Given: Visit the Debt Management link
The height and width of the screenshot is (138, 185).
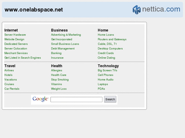Looking at the screenshot, I should coord(63,49).
